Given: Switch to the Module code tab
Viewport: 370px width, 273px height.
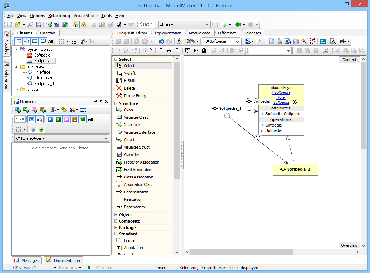Looking at the screenshot, I should (x=200, y=33).
